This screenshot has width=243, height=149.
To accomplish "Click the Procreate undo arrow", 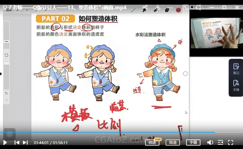I will point(7,93).
